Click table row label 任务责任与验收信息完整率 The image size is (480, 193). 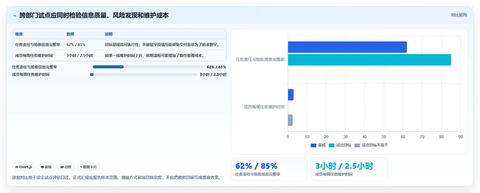[x=38, y=45]
